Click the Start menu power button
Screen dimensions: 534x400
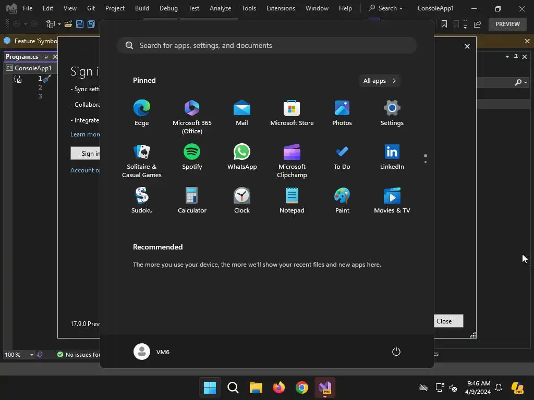[396, 352]
